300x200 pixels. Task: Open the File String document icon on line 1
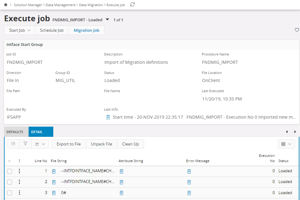54,171
